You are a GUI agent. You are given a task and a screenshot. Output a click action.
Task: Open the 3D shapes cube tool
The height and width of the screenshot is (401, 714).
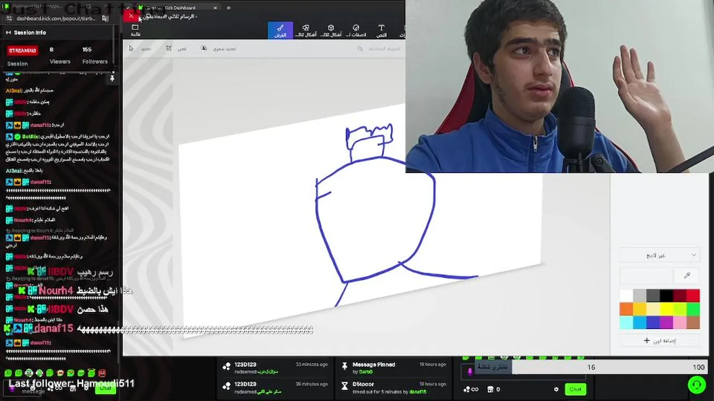331,31
